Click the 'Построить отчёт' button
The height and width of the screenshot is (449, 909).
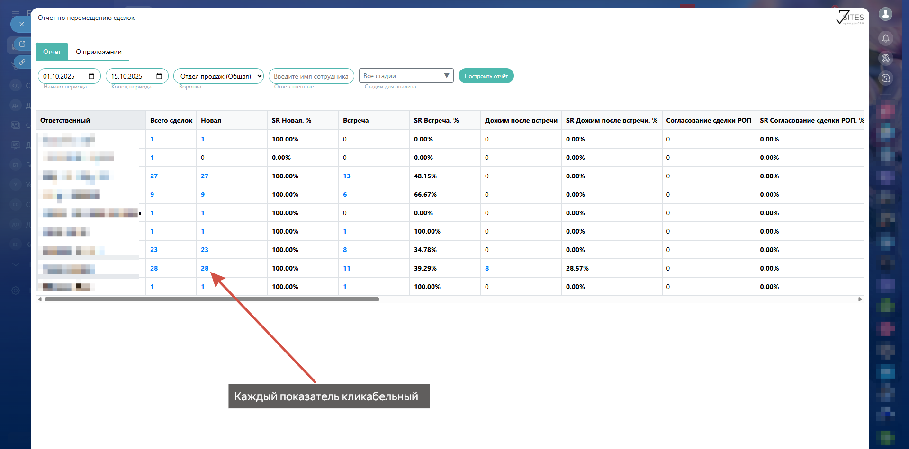coord(486,76)
